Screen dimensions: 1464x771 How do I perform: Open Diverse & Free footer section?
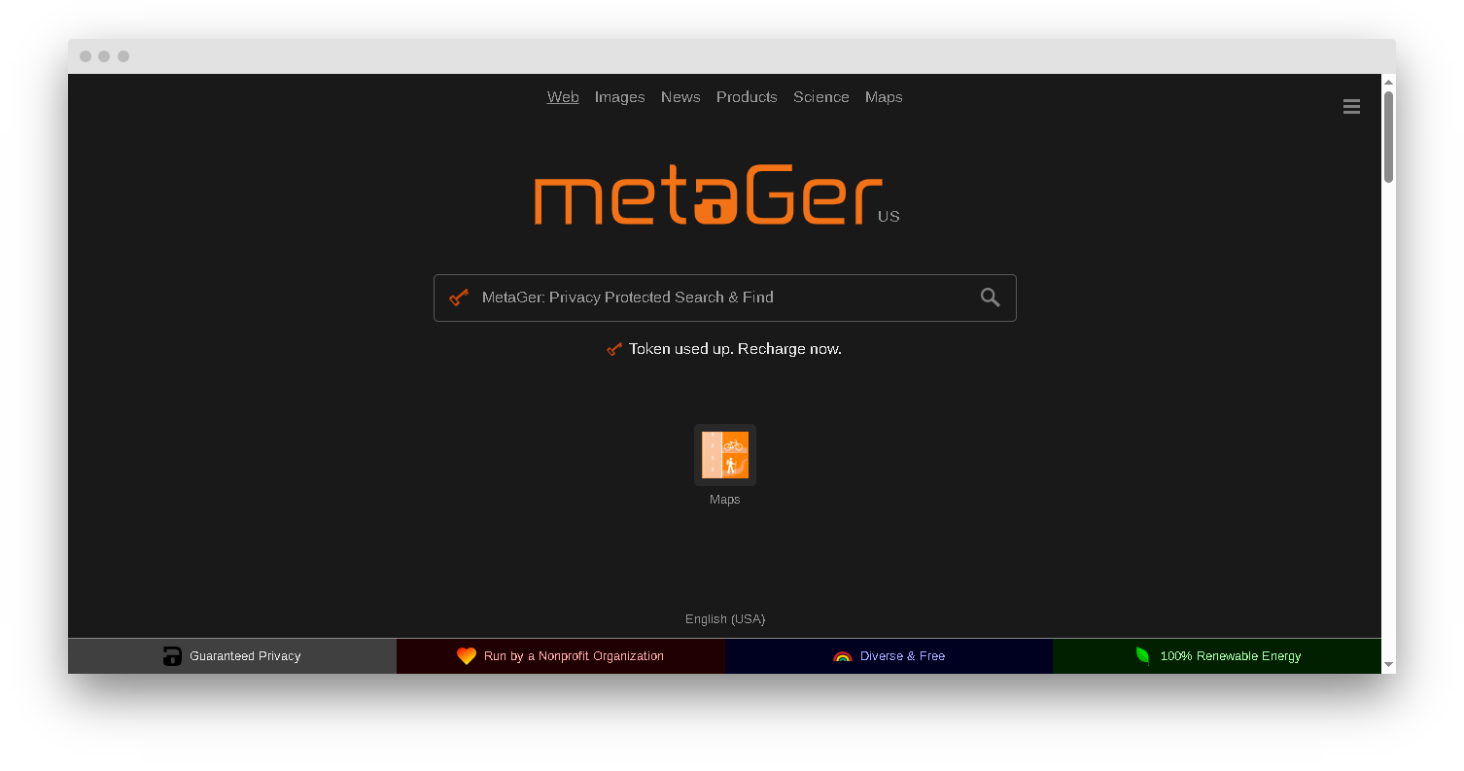pos(889,656)
